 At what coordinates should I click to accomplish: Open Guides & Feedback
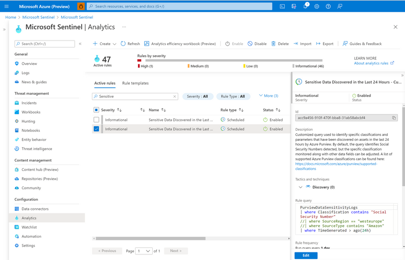(x=362, y=44)
